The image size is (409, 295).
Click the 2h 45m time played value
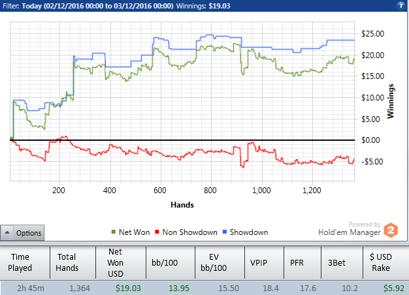(31, 288)
